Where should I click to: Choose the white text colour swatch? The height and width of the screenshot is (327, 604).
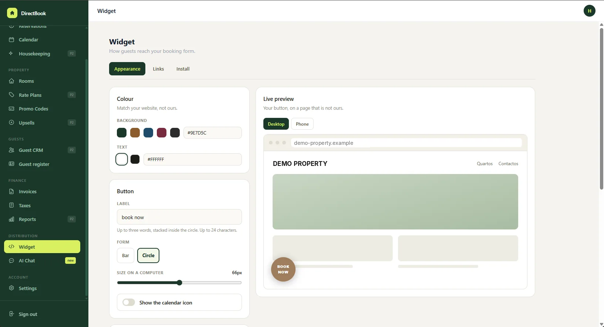(122, 159)
